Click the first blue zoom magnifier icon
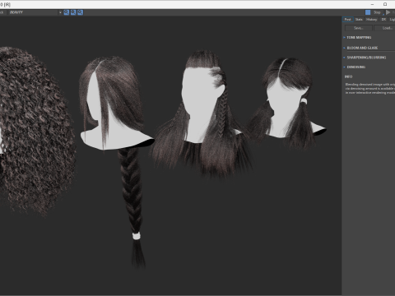The image size is (395, 296). [x=67, y=12]
